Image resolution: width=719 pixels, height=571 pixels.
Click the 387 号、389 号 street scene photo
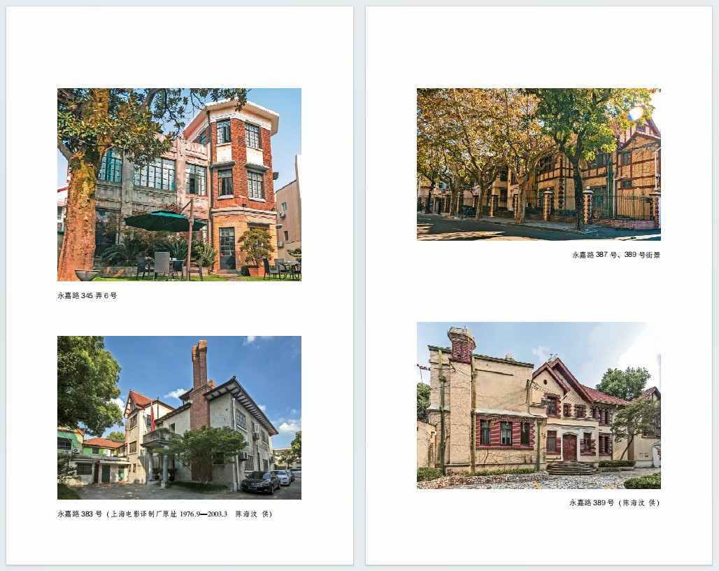(x=539, y=164)
